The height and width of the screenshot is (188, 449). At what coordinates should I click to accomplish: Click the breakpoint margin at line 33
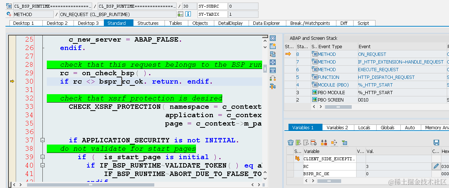(x=12, y=107)
